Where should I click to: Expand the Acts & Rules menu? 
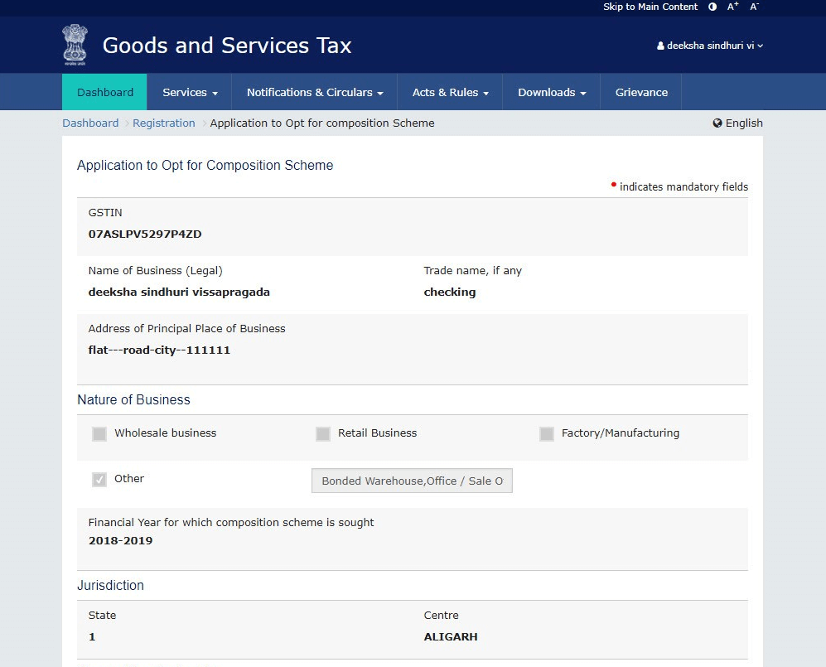pos(451,92)
